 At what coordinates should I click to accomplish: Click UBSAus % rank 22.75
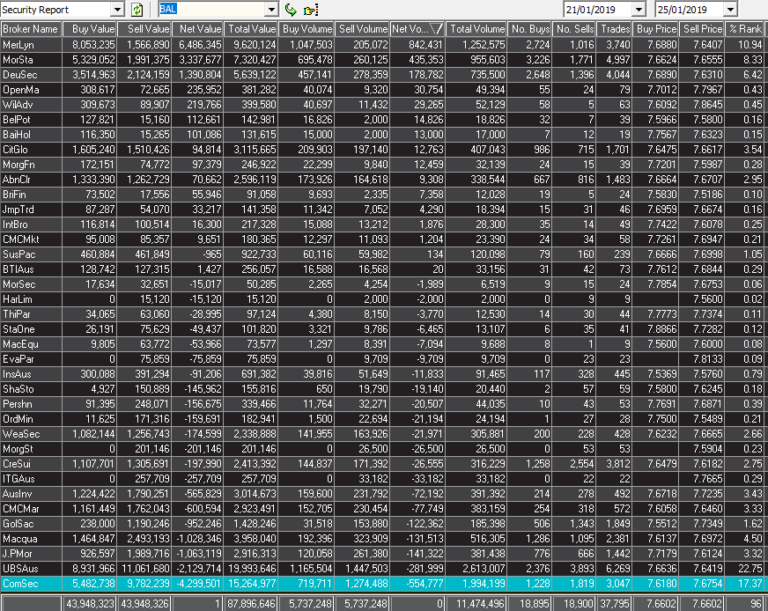tap(750, 569)
